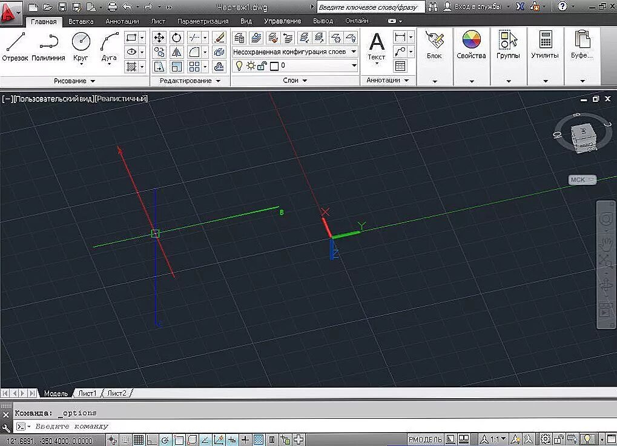Activate the Erase edit tool
Image resolution: width=617 pixels, height=446 pixels.
pyautogui.click(x=219, y=38)
